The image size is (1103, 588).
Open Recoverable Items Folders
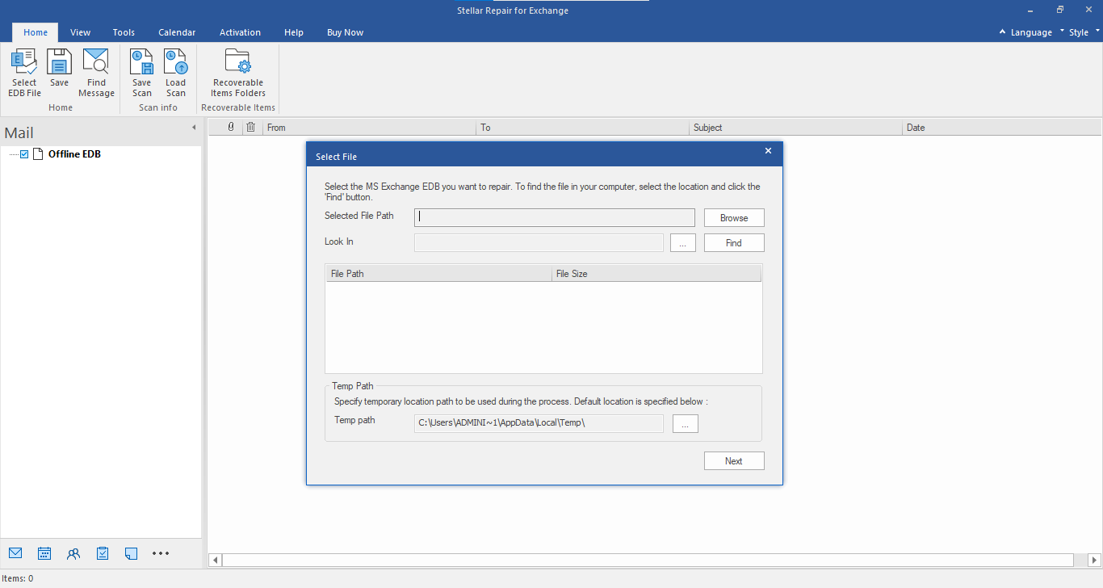coord(238,73)
